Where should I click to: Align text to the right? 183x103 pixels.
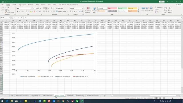click(49, 11)
